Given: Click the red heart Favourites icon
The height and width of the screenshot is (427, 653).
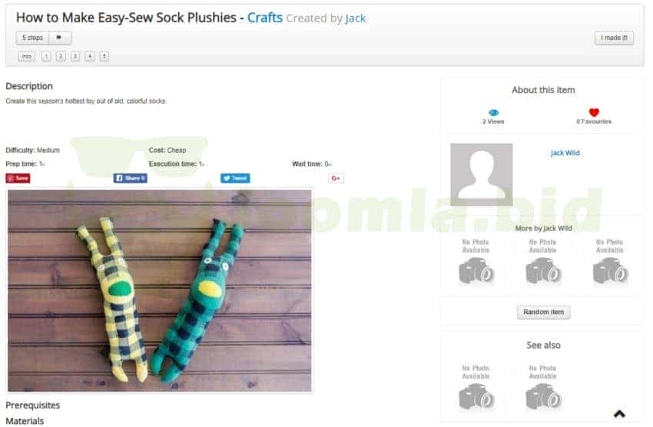Looking at the screenshot, I should tap(594, 112).
